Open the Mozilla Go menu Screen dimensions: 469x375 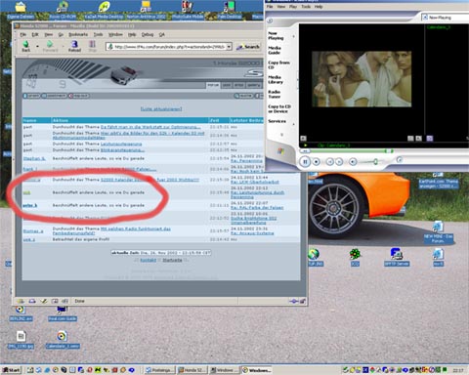tap(61, 34)
